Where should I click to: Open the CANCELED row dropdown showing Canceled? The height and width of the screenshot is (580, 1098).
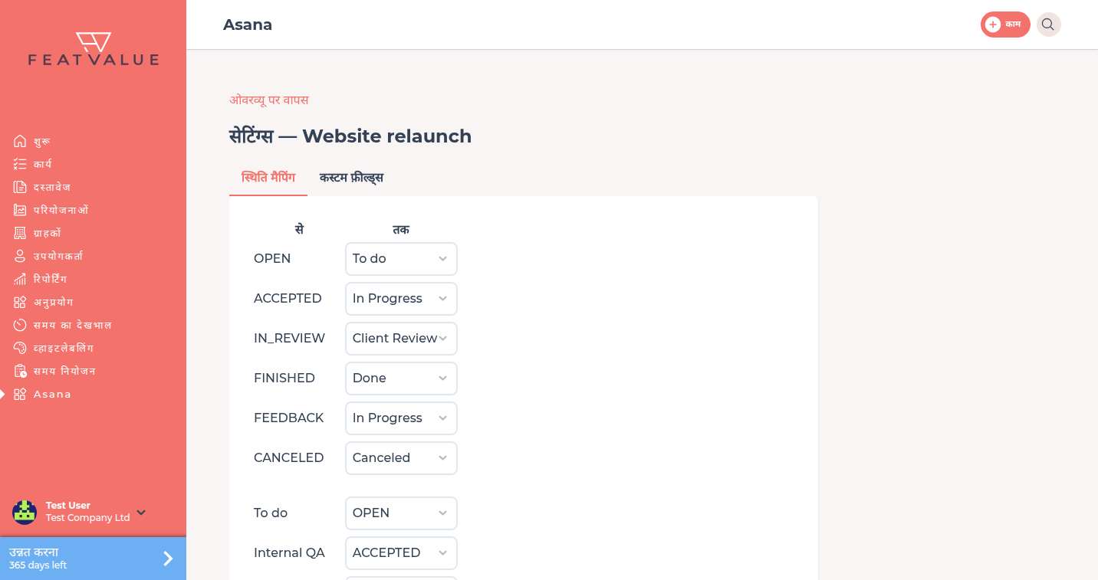[x=401, y=458]
